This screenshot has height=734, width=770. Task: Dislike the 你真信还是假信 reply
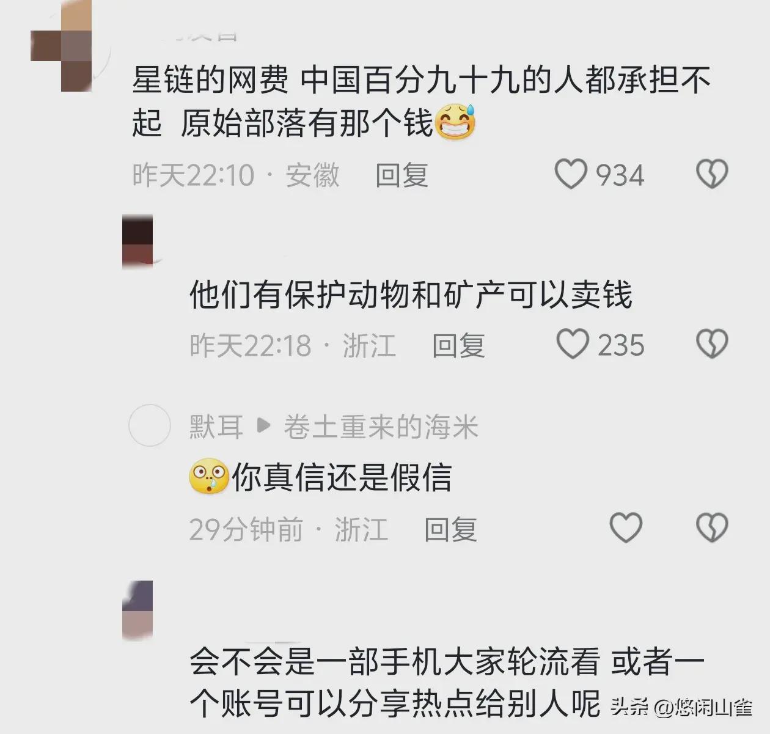pyautogui.click(x=713, y=528)
